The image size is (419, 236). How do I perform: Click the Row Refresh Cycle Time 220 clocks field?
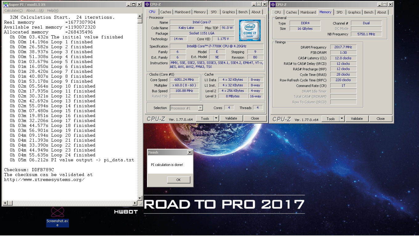(x=343, y=80)
